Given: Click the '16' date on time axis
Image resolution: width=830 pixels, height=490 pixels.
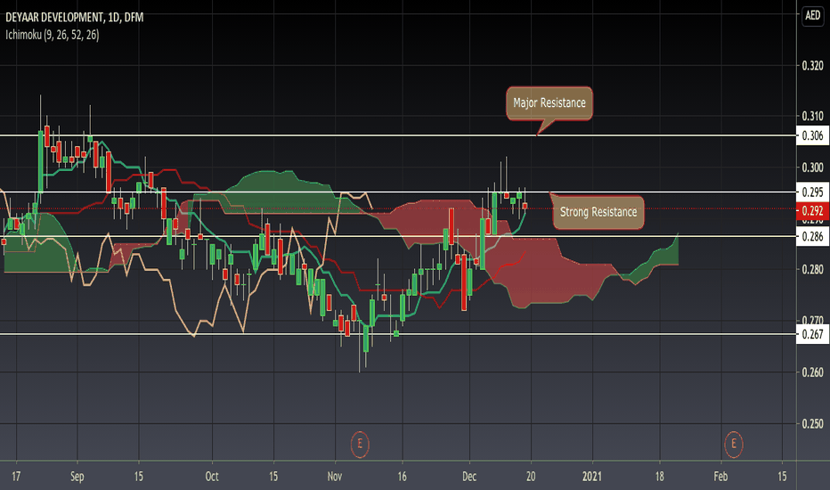Looking at the screenshot, I should (x=403, y=477).
